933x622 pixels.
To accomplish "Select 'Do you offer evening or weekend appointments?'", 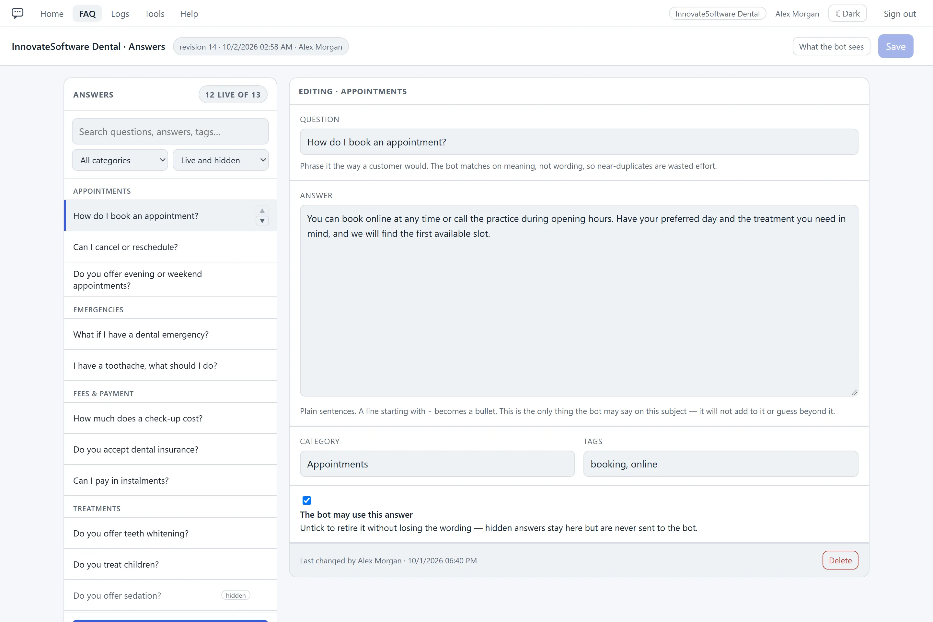I will 170,279.
